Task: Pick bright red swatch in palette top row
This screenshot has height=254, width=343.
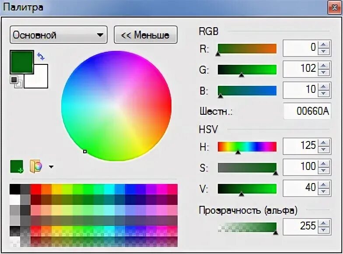Action: (x=36, y=189)
